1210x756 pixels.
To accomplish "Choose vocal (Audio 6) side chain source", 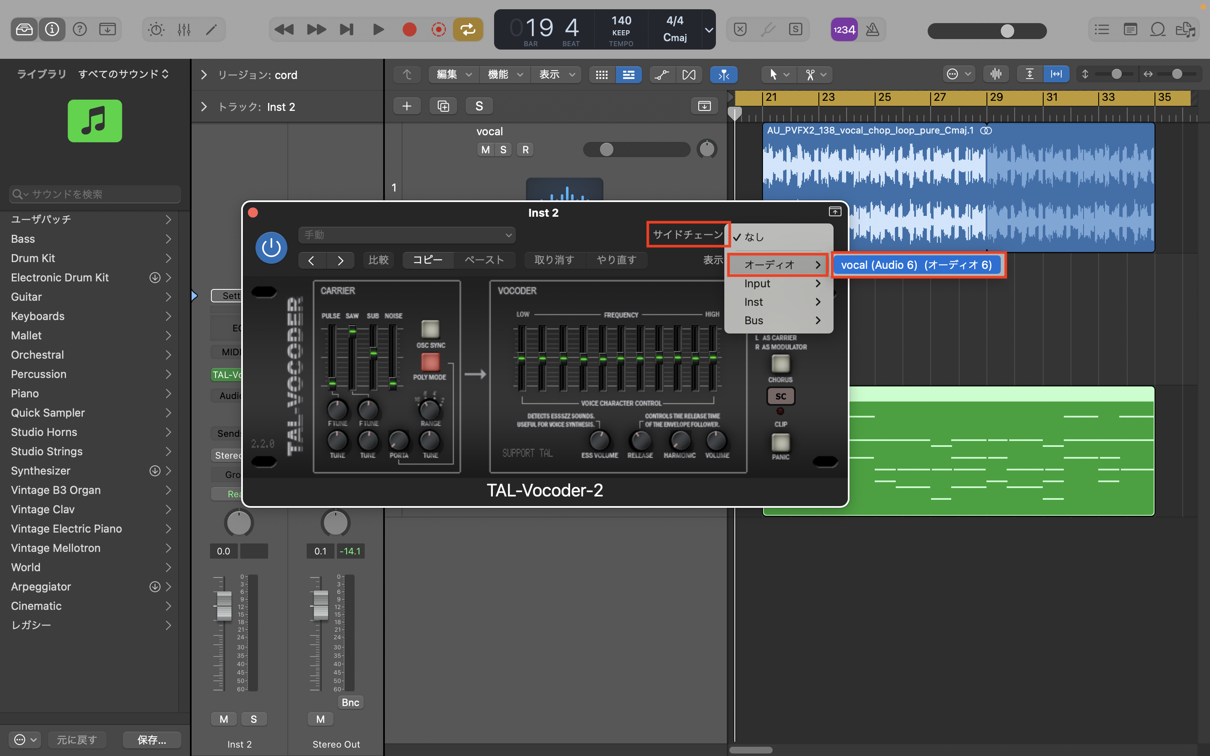I will click(916, 265).
